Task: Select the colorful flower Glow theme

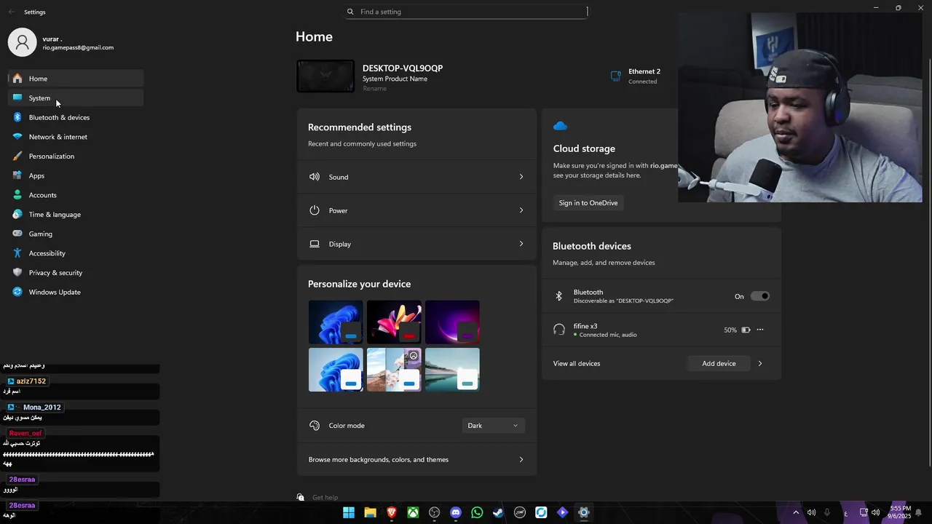Action: (x=394, y=322)
